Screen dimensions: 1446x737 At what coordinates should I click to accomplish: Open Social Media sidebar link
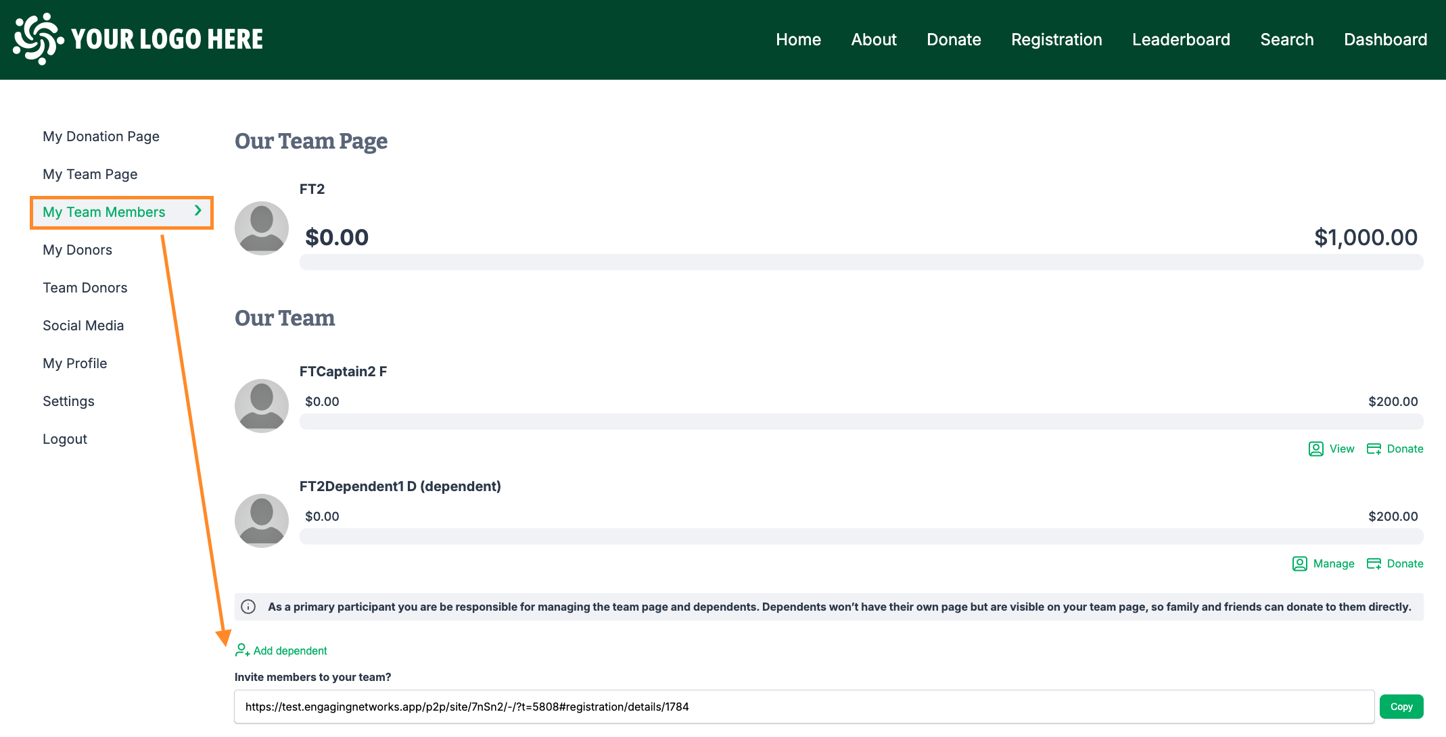click(x=83, y=326)
